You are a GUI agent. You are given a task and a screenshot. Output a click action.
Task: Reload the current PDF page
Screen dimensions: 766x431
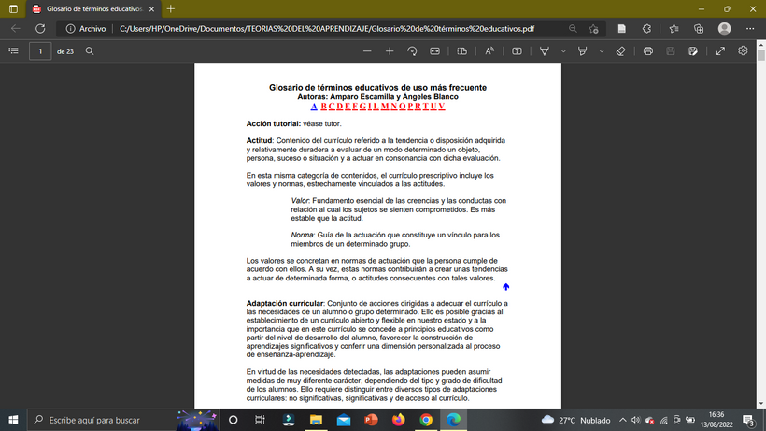click(40, 29)
